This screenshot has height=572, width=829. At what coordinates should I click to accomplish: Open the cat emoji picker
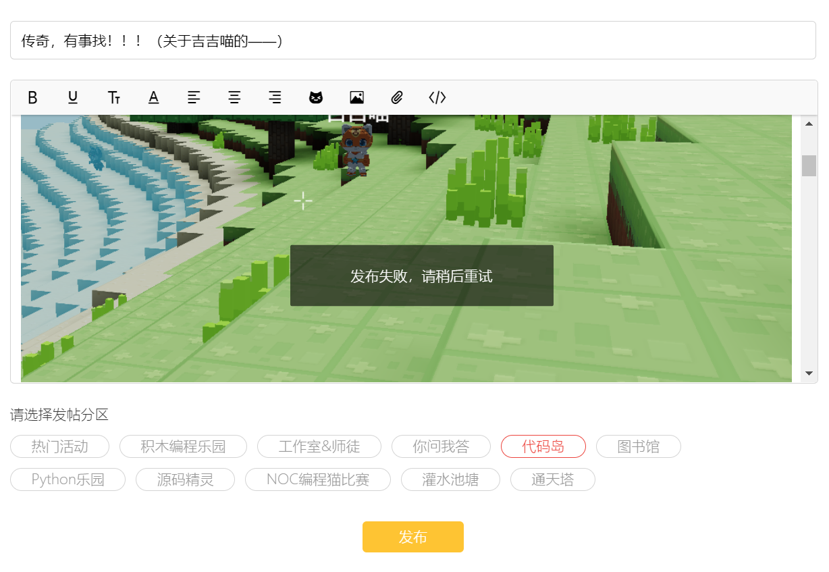(316, 97)
